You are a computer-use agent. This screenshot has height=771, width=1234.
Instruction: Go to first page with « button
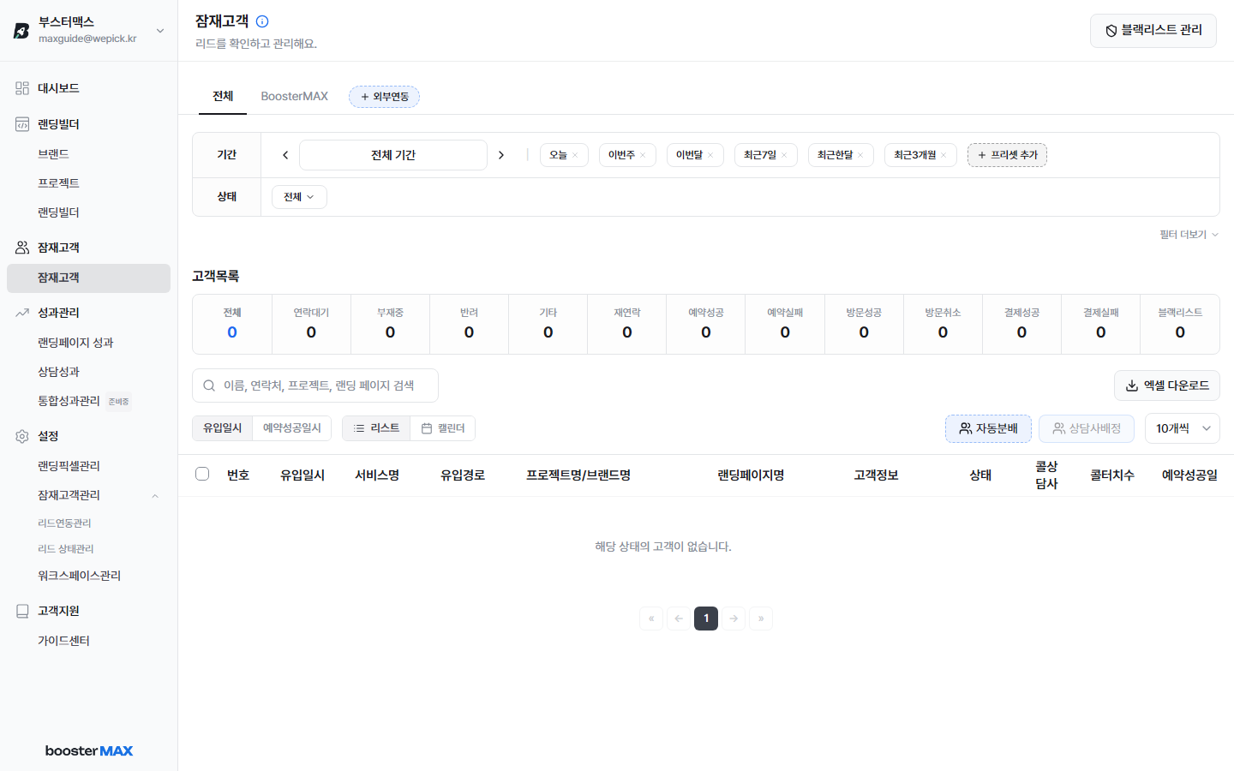coord(651,619)
